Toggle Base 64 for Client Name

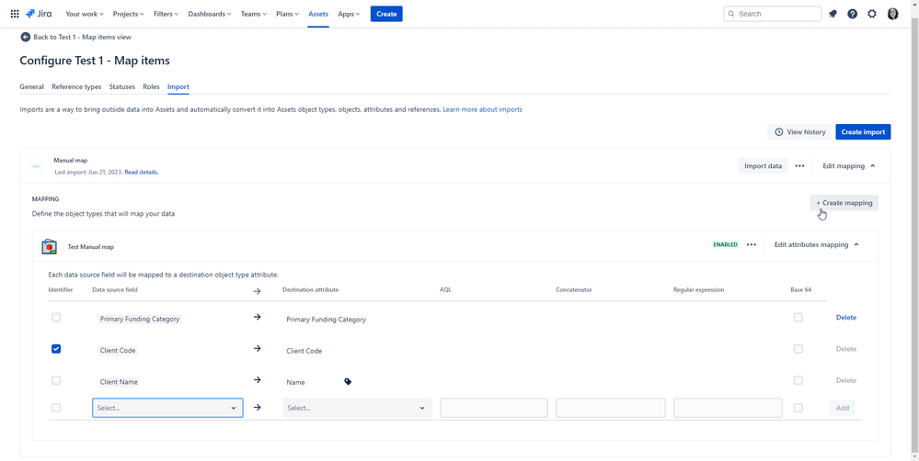(798, 380)
